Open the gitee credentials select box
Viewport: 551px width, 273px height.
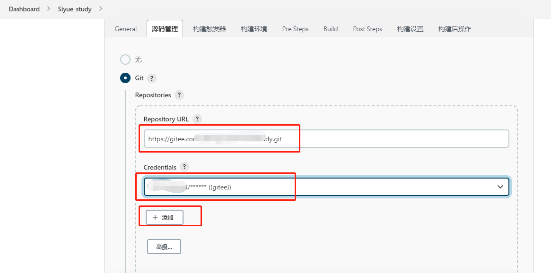[326, 187]
